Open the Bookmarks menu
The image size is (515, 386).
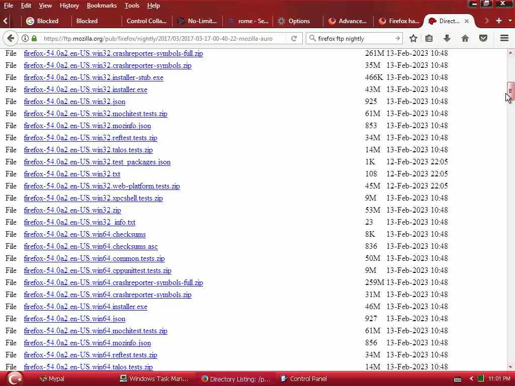tap(102, 6)
